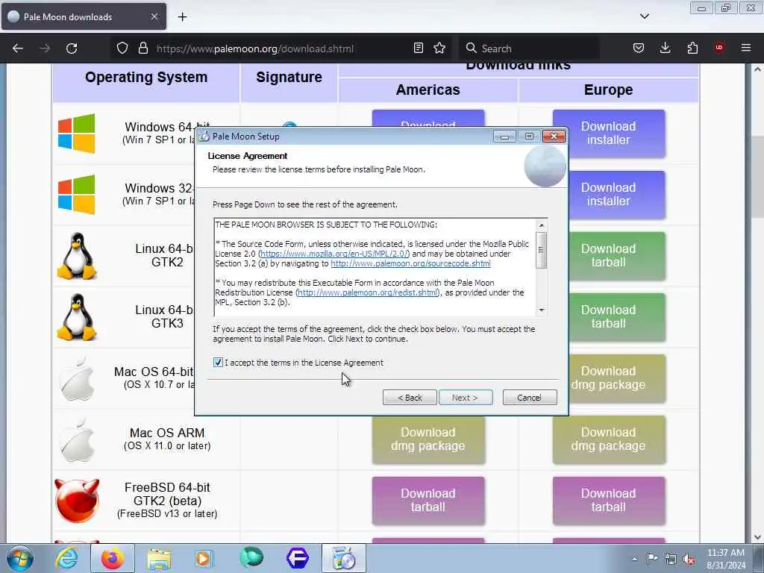Expand the list all tabs chevron

pos(644,16)
